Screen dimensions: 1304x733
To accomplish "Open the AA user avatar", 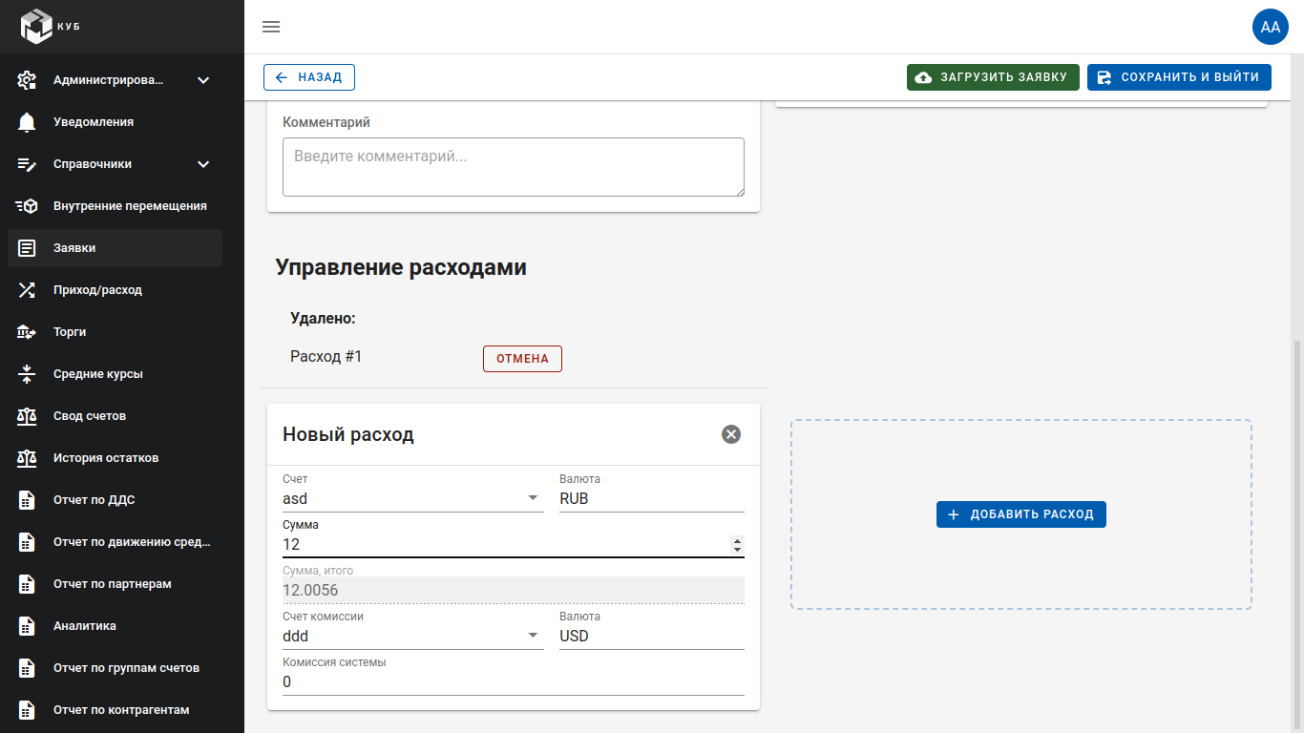I will click(1271, 27).
